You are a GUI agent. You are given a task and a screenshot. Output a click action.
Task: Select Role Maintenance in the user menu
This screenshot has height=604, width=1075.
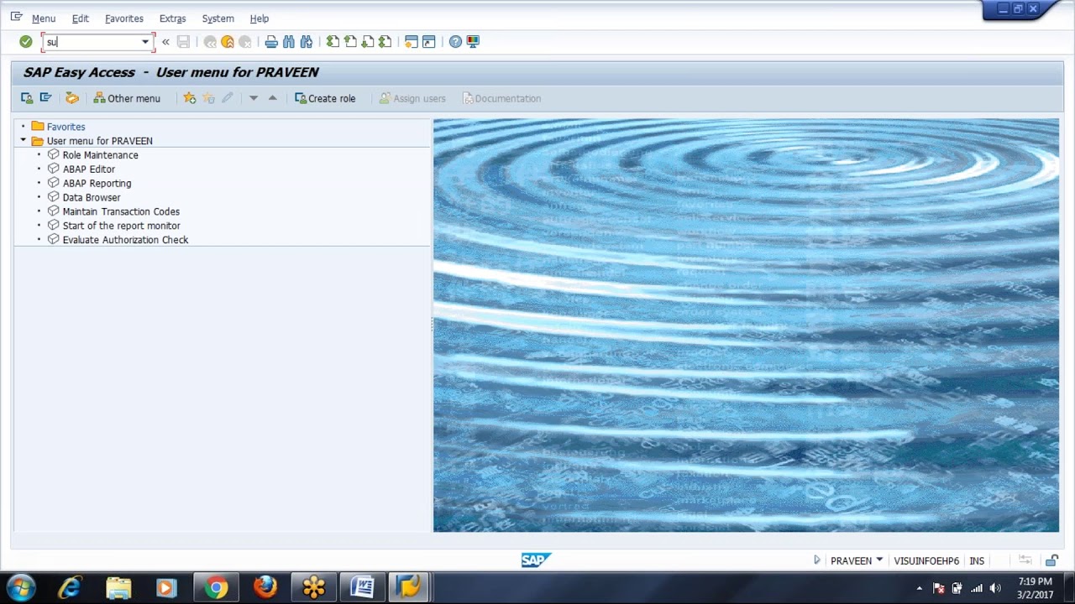[x=100, y=155]
